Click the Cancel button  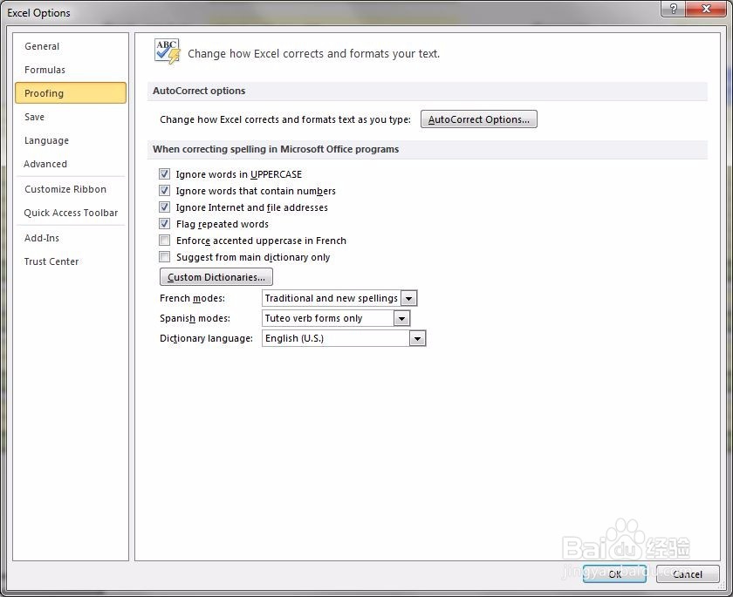688,574
